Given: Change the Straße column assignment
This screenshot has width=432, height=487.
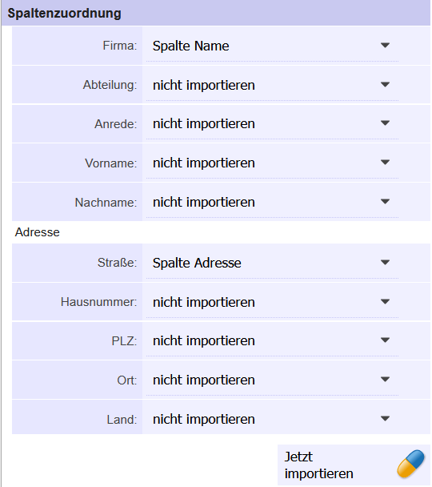Looking at the screenshot, I should pyautogui.click(x=272, y=263).
